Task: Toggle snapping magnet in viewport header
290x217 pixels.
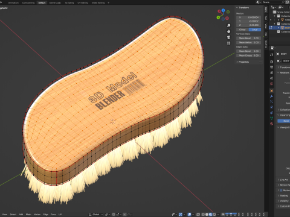Action: (114, 215)
